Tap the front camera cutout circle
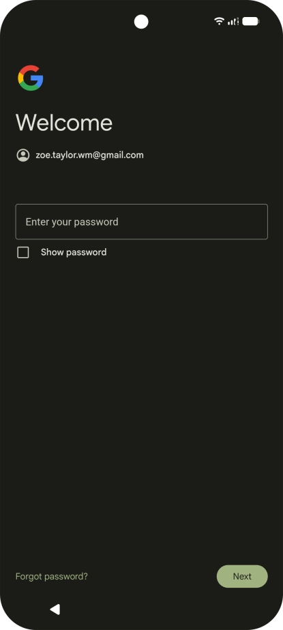Image resolution: width=283 pixels, height=630 pixels. [x=141, y=22]
